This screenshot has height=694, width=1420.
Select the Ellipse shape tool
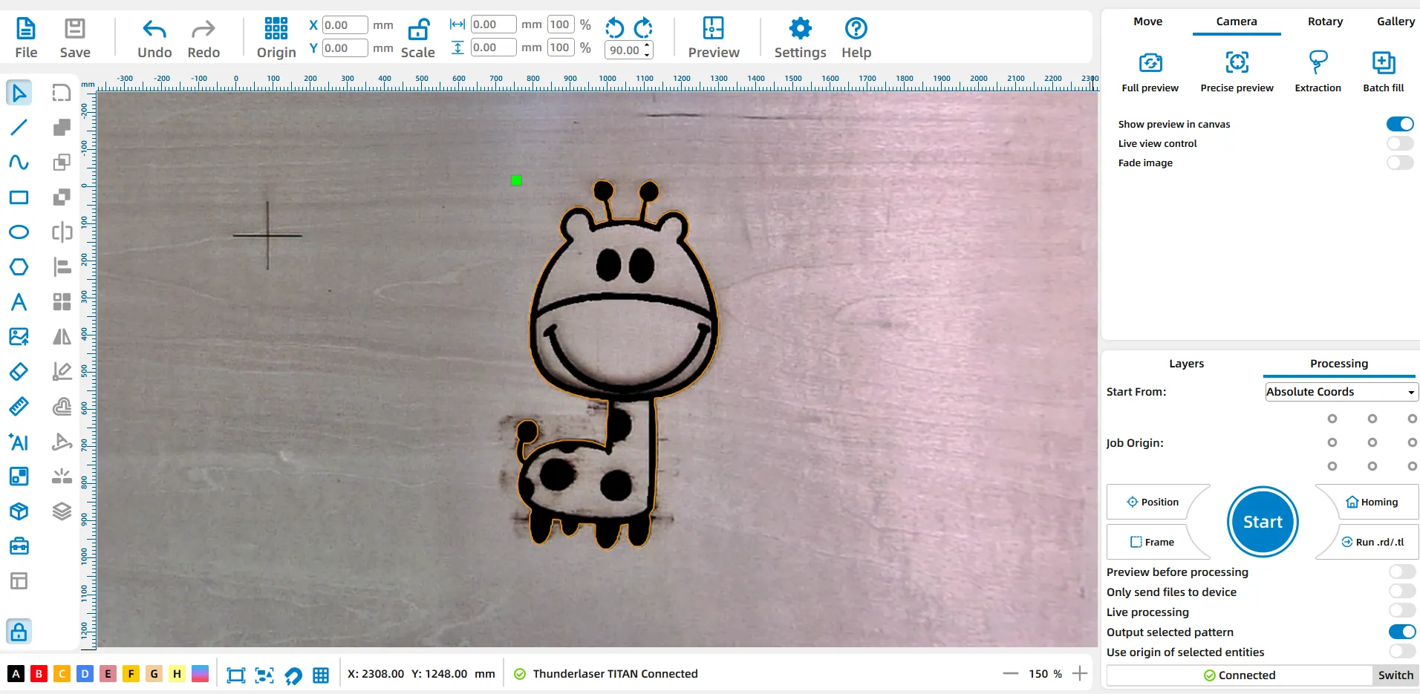19,232
